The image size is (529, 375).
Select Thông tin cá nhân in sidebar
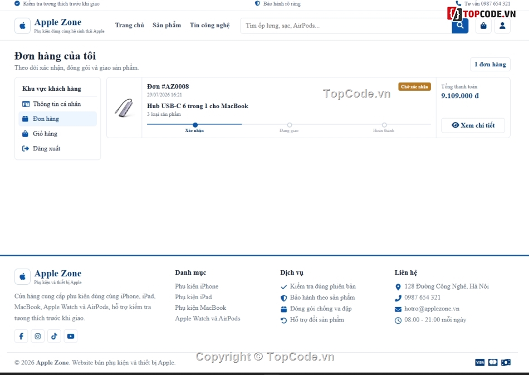[x=58, y=104]
